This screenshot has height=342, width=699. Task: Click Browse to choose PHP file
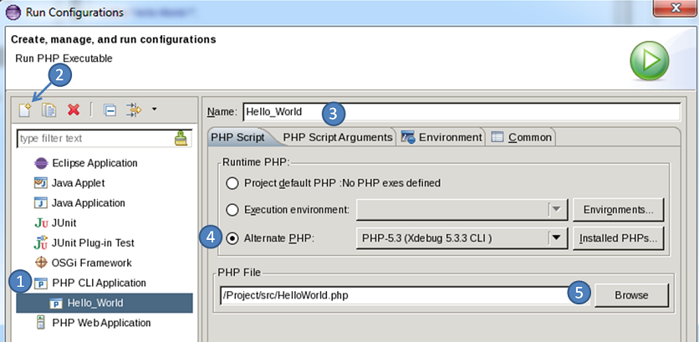click(631, 295)
